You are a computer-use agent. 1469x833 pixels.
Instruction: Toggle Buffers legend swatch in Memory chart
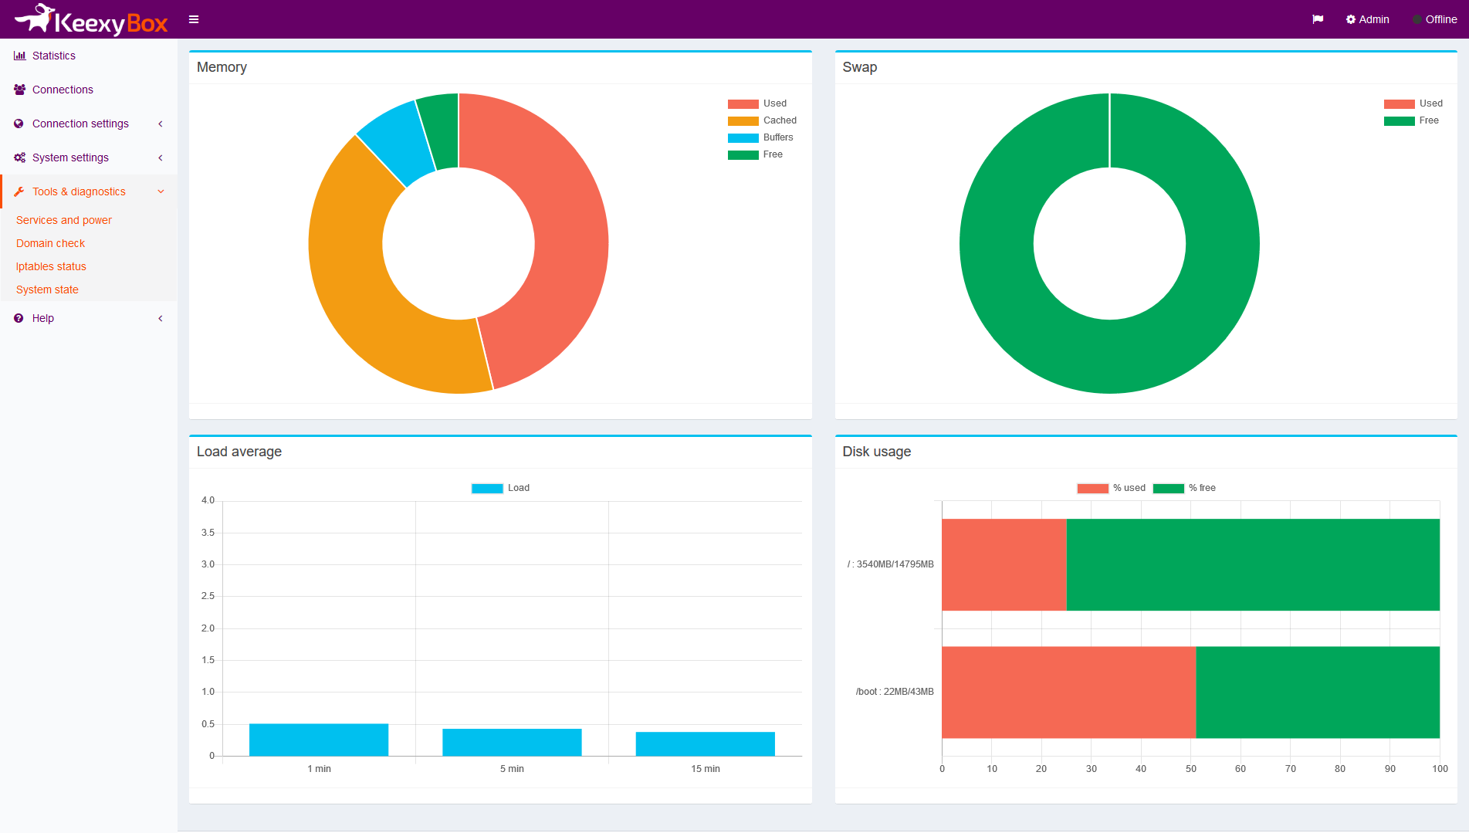[x=743, y=137]
